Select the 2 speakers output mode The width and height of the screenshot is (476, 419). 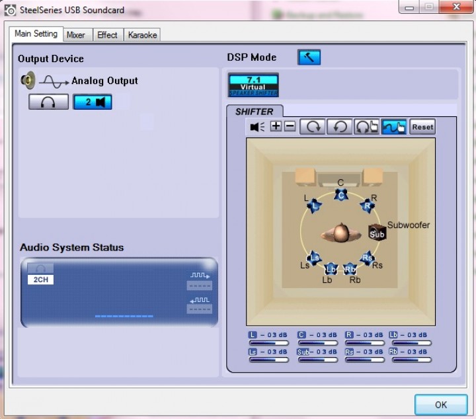point(93,102)
